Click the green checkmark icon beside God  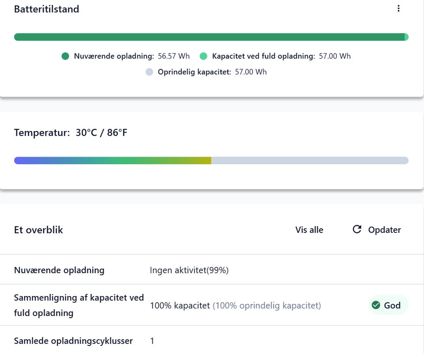(376, 305)
